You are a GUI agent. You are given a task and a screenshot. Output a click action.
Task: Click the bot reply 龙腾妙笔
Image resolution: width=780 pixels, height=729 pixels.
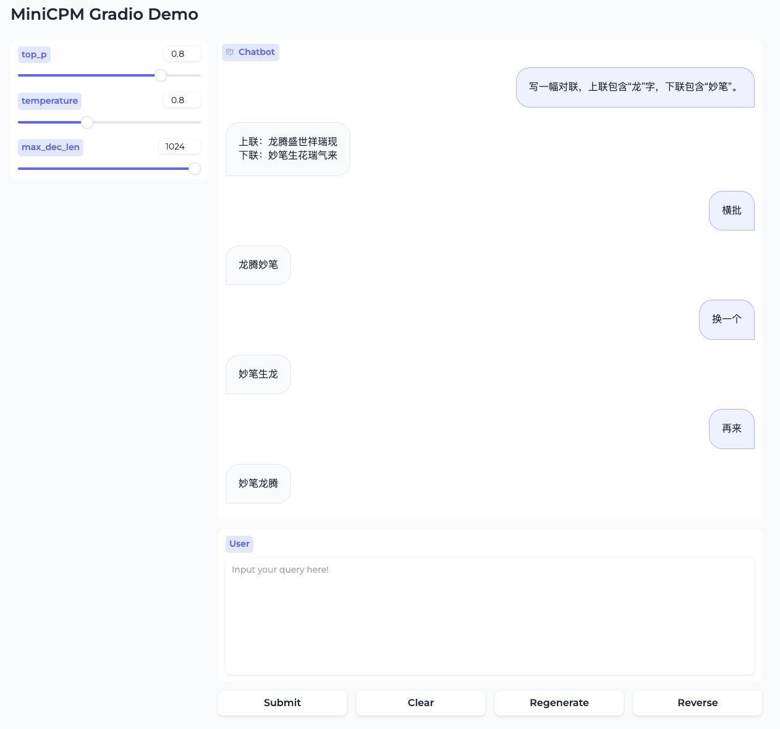click(258, 265)
